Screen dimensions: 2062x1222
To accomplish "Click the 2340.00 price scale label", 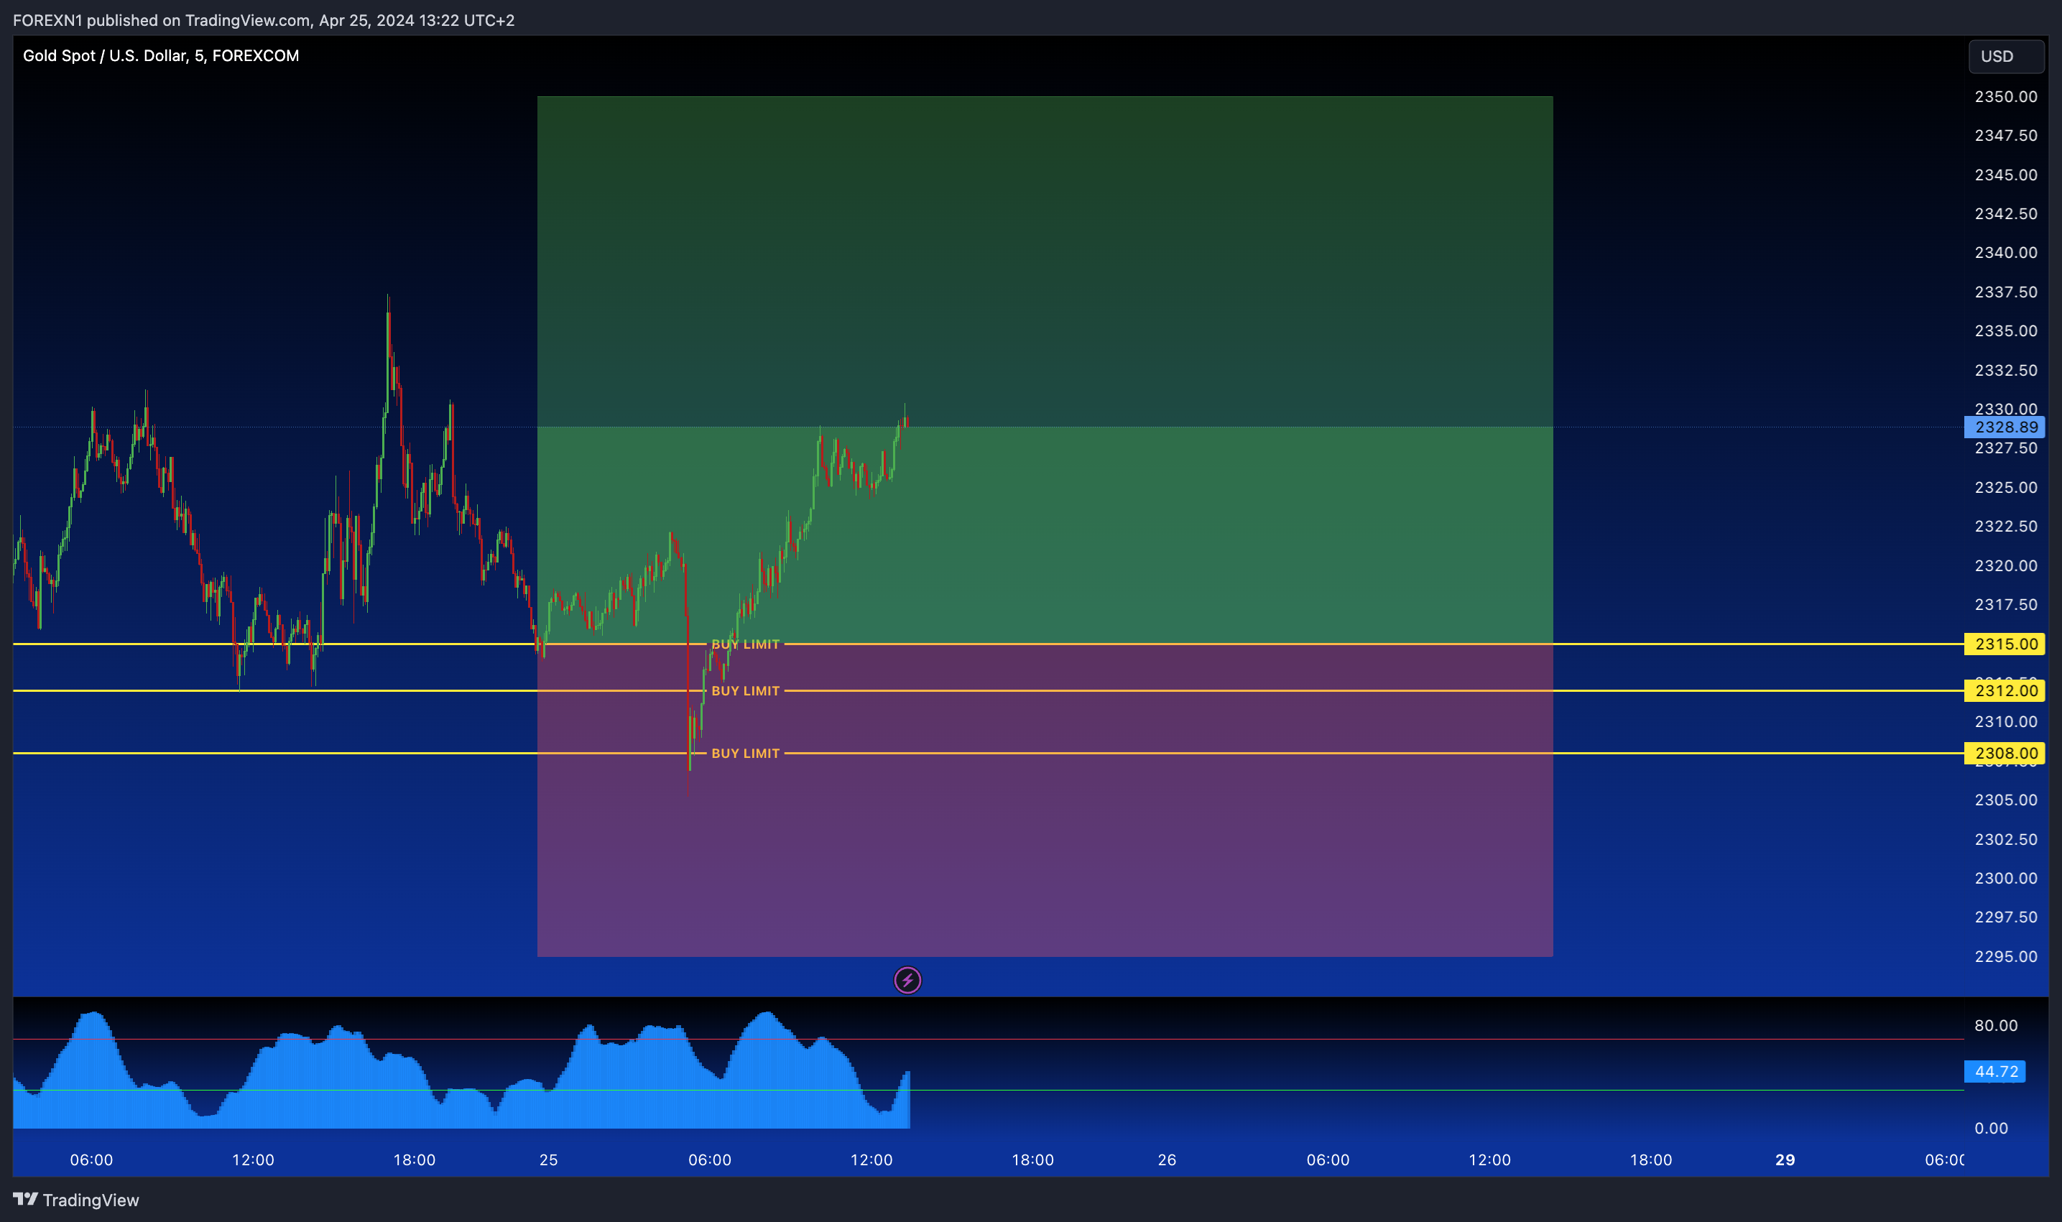I will coord(2006,253).
